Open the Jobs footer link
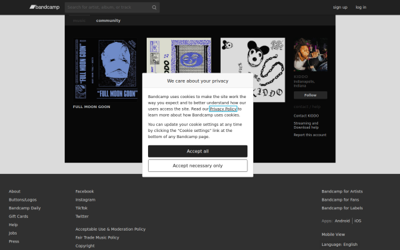 [13, 233]
